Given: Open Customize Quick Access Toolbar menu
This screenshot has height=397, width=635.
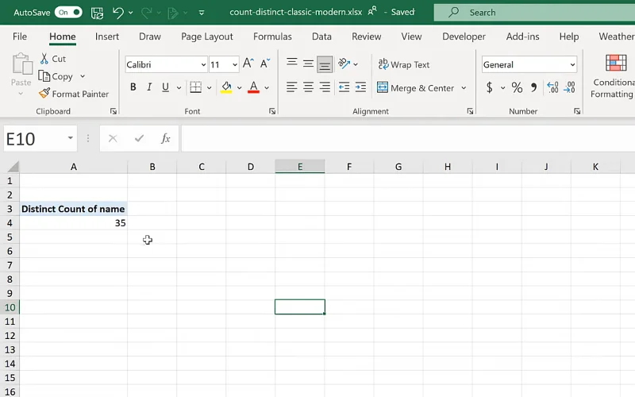Looking at the screenshot, I should (202, 13).
